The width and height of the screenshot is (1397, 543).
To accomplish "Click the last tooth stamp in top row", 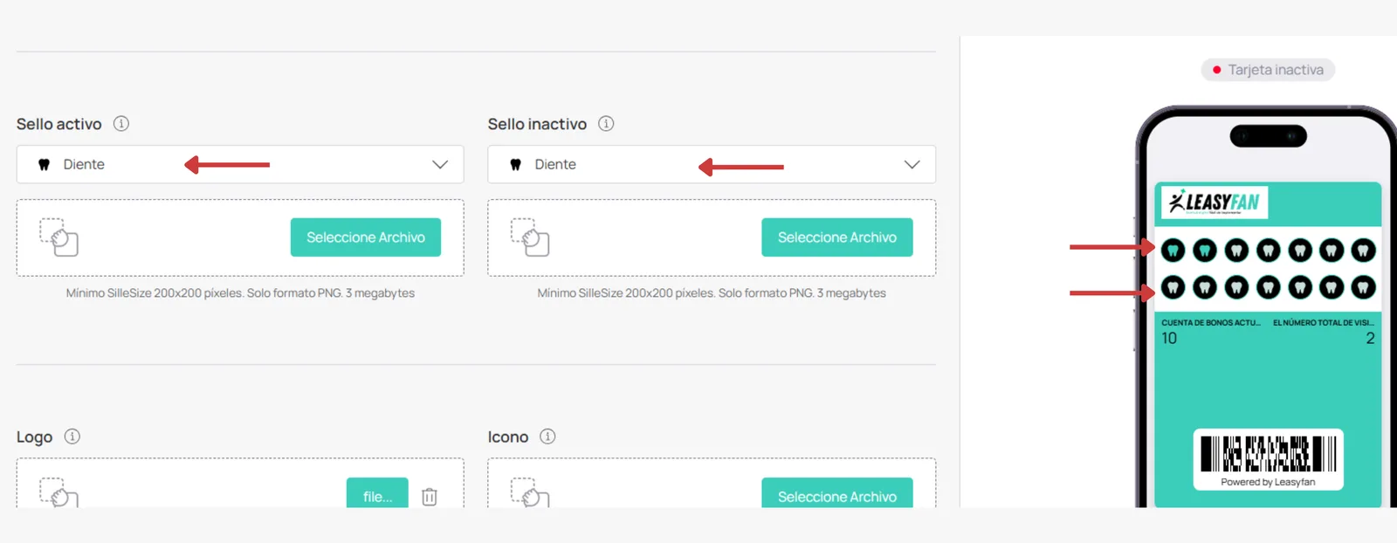I will (x=1363, y=251).
